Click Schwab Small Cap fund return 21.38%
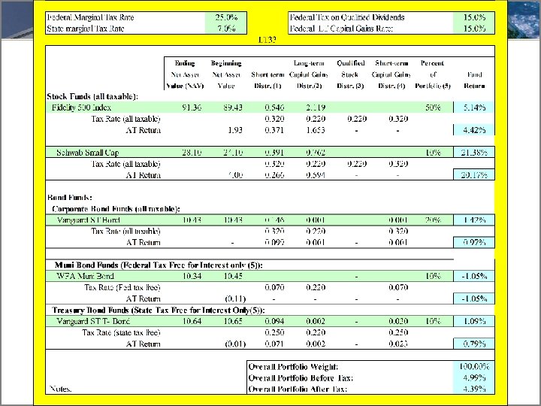The image size is (541, 406). (474, 152)
